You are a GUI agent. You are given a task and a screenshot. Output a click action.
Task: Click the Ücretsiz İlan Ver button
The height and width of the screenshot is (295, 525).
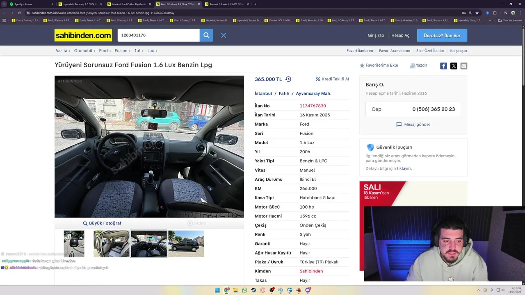[442, 36]
